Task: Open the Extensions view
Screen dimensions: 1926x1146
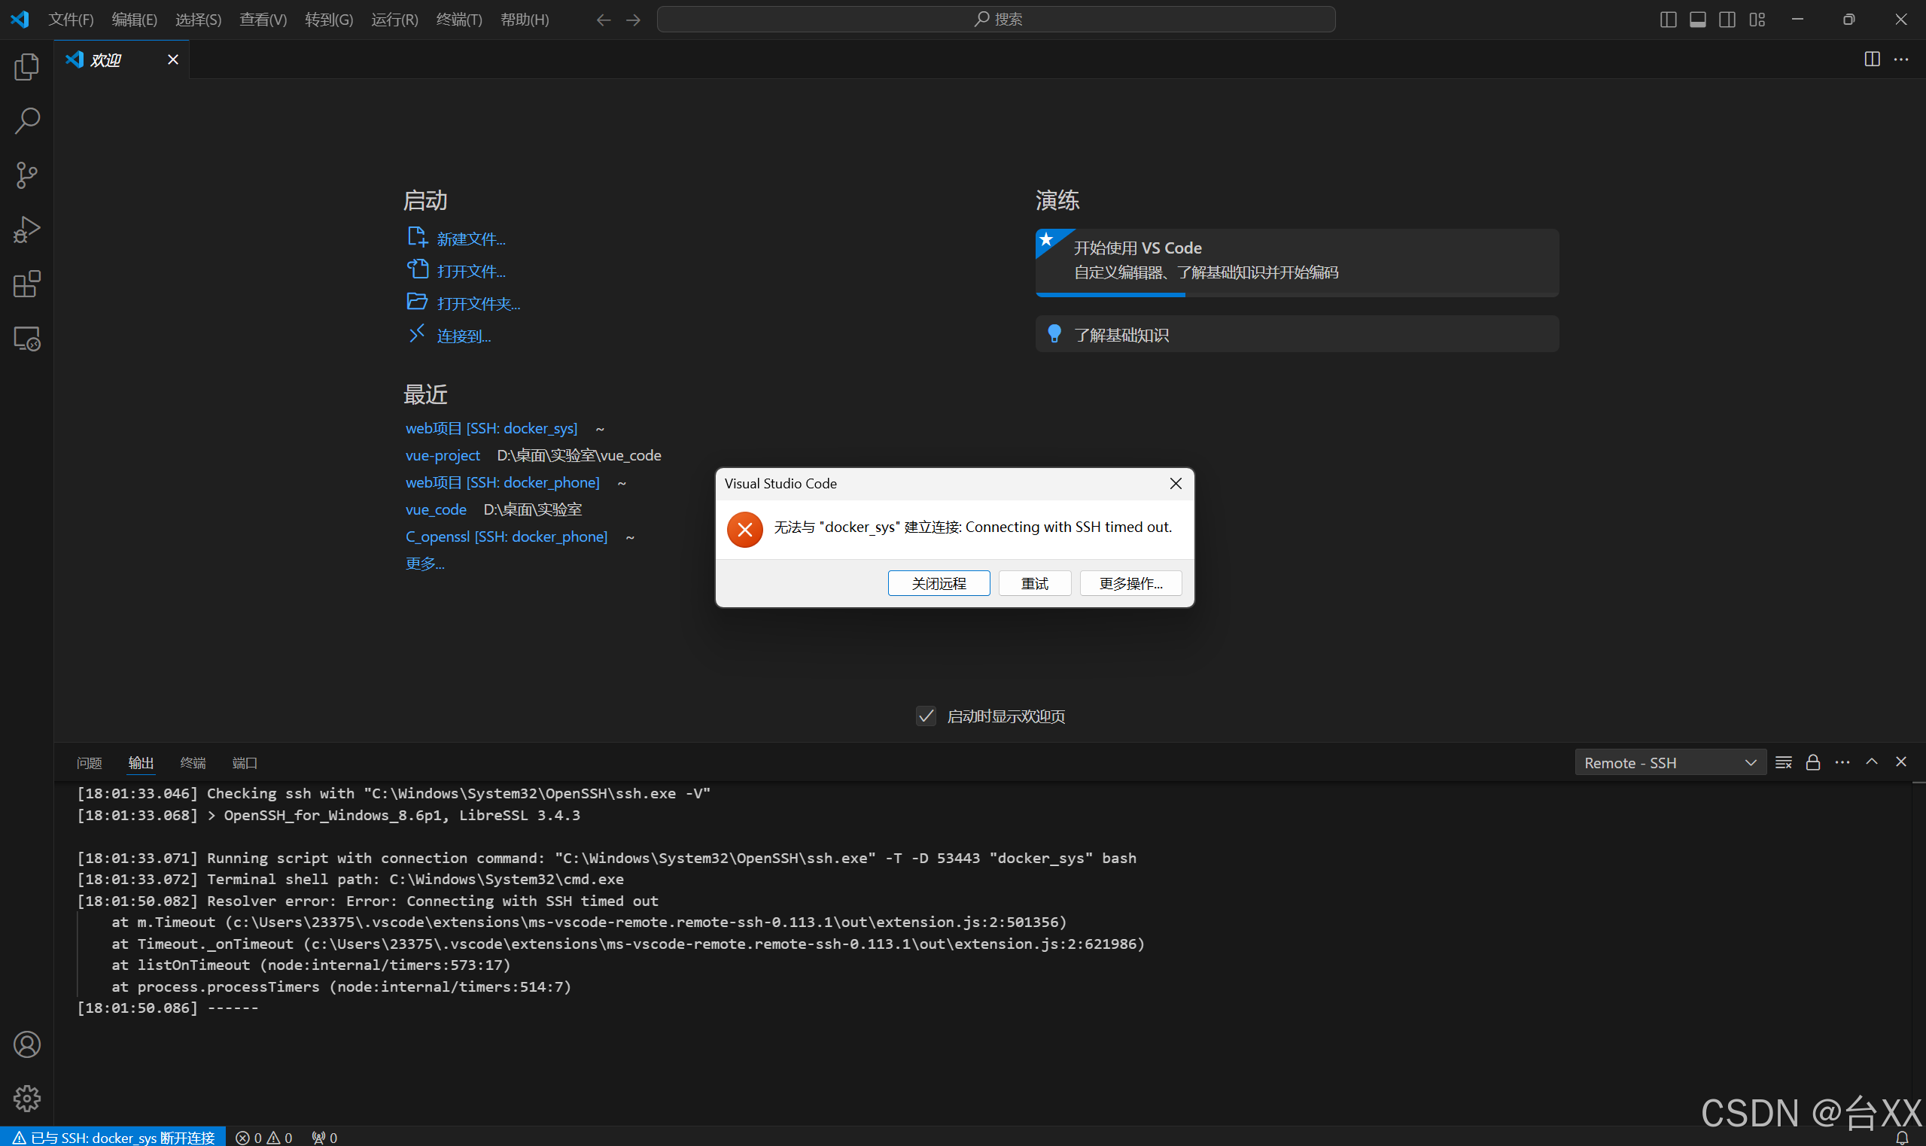Action: (x=27, y=284)
